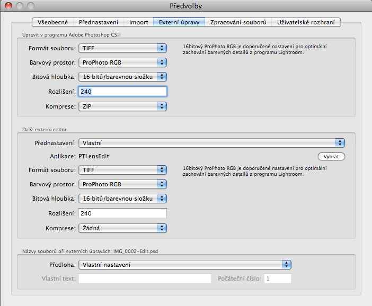Expand the Přednastavení Vlastní dropdown

211,143
